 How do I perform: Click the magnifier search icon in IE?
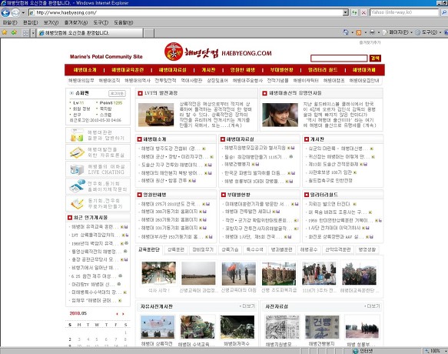coord(444,12)
